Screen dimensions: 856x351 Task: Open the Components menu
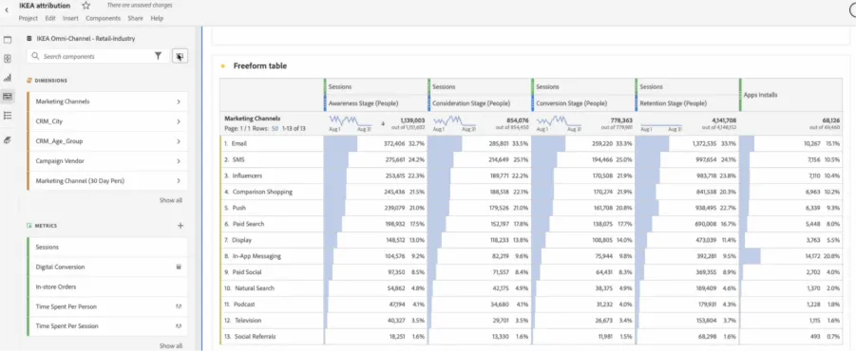[x=104, y=18]
